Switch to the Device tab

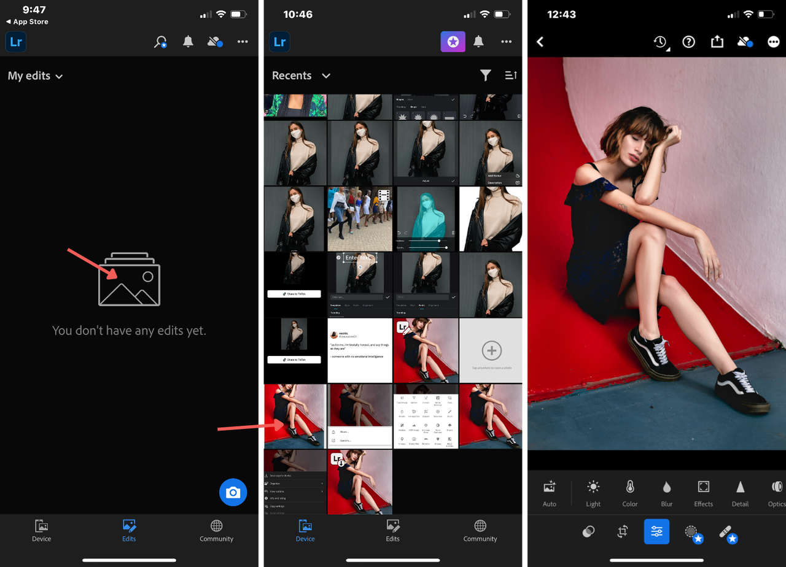point(305,531)
